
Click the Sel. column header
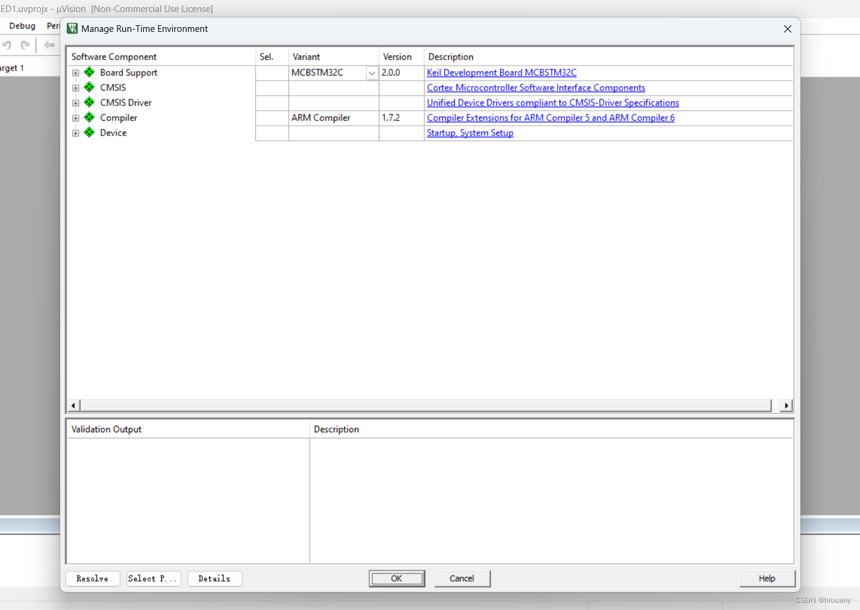272,57
